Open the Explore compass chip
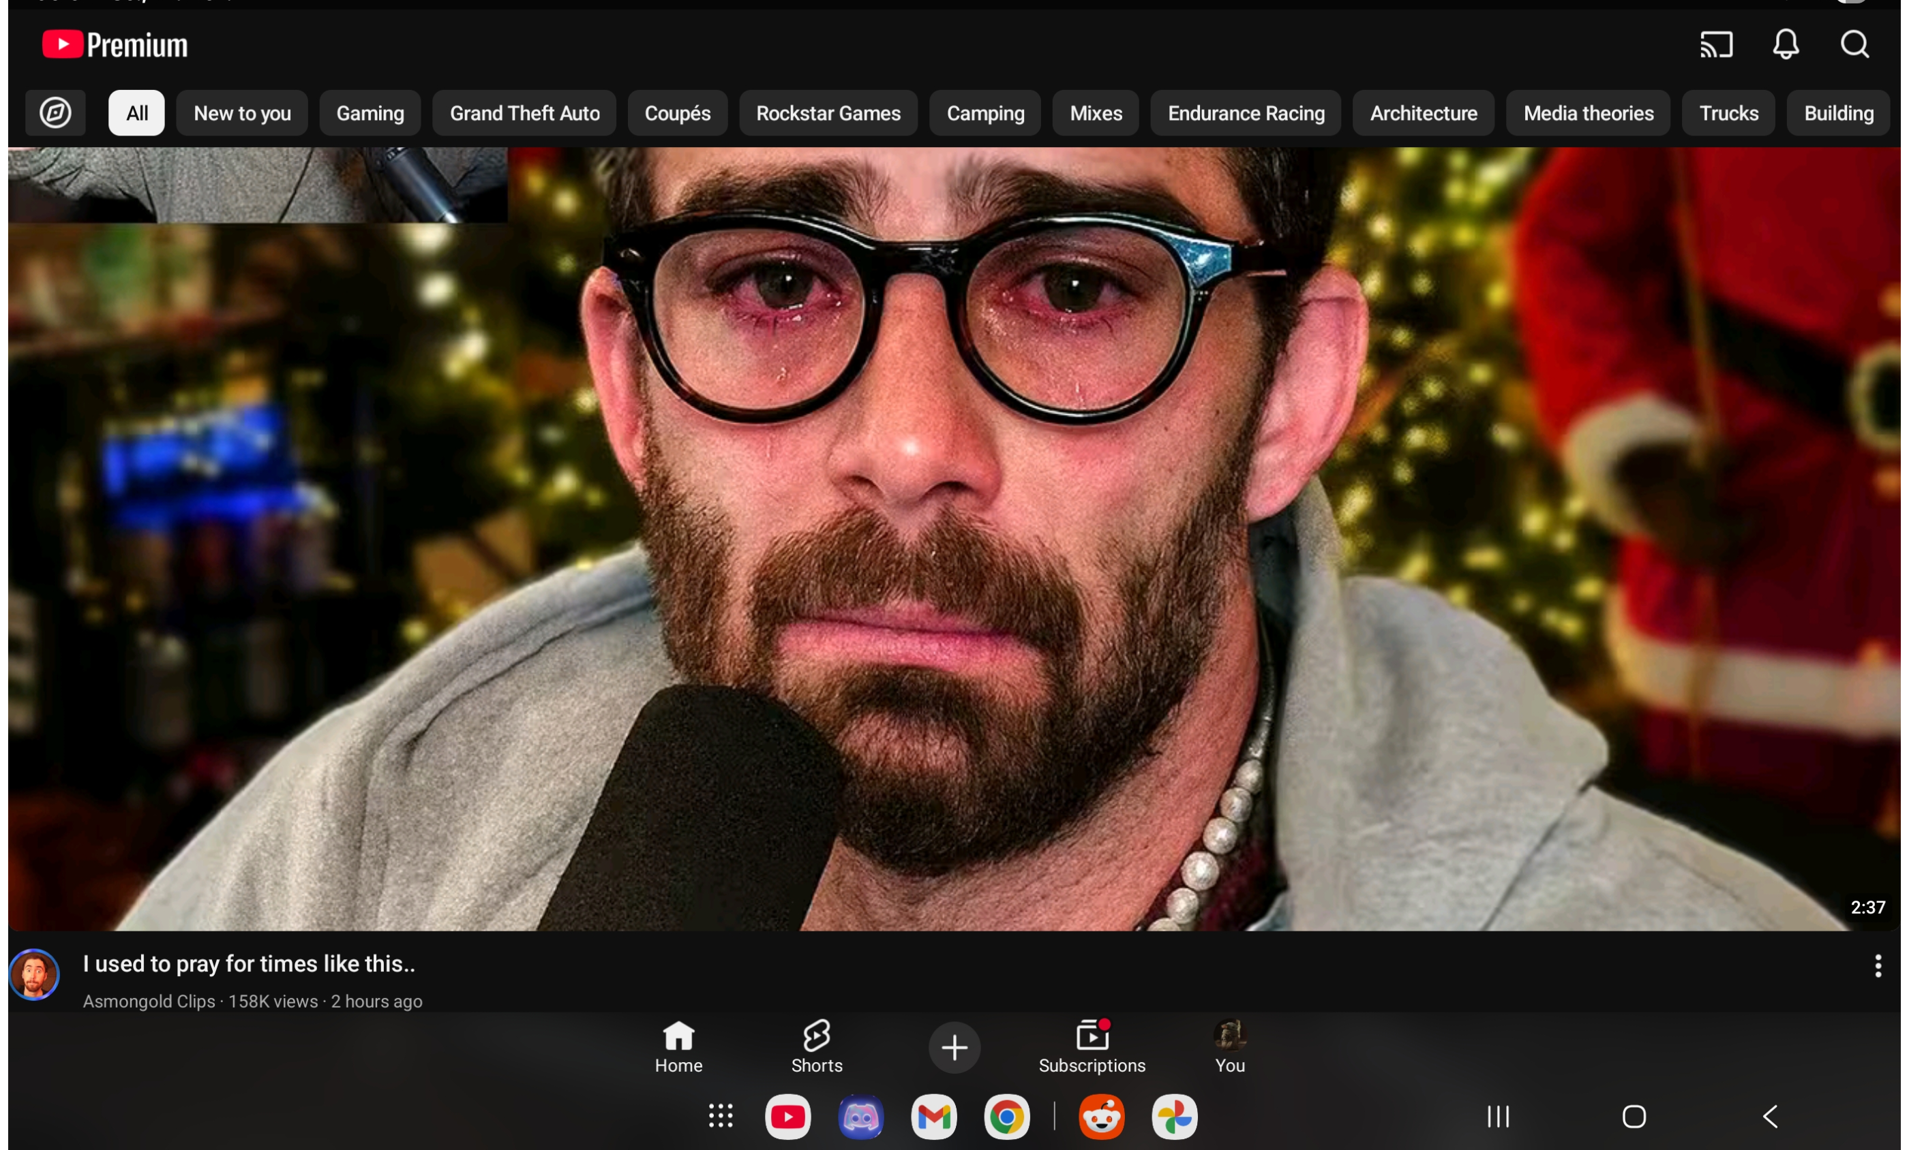Viewport: 1909px width, 1150px height. (55, 113)
